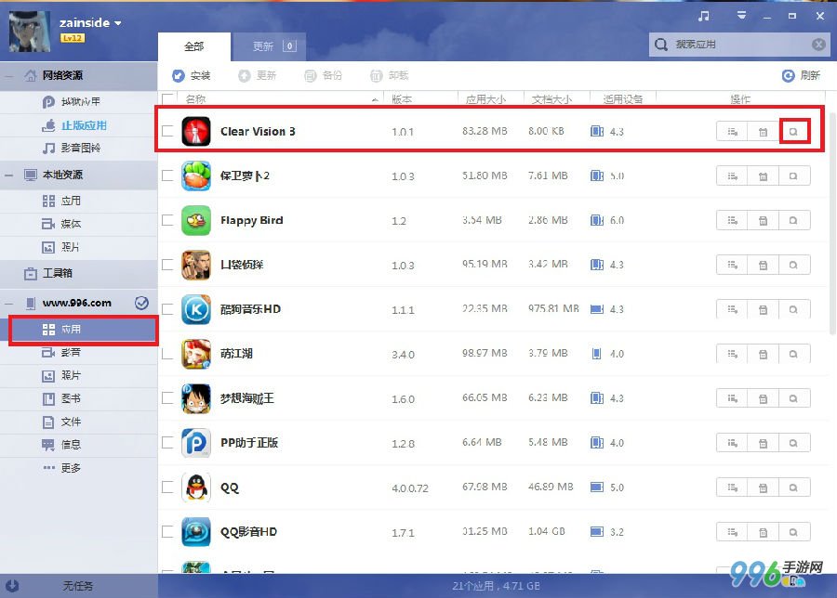This screenshot has width=837, height=598.
Task: Click the Clear Vision 3 app icon
Action: point(196,131)
